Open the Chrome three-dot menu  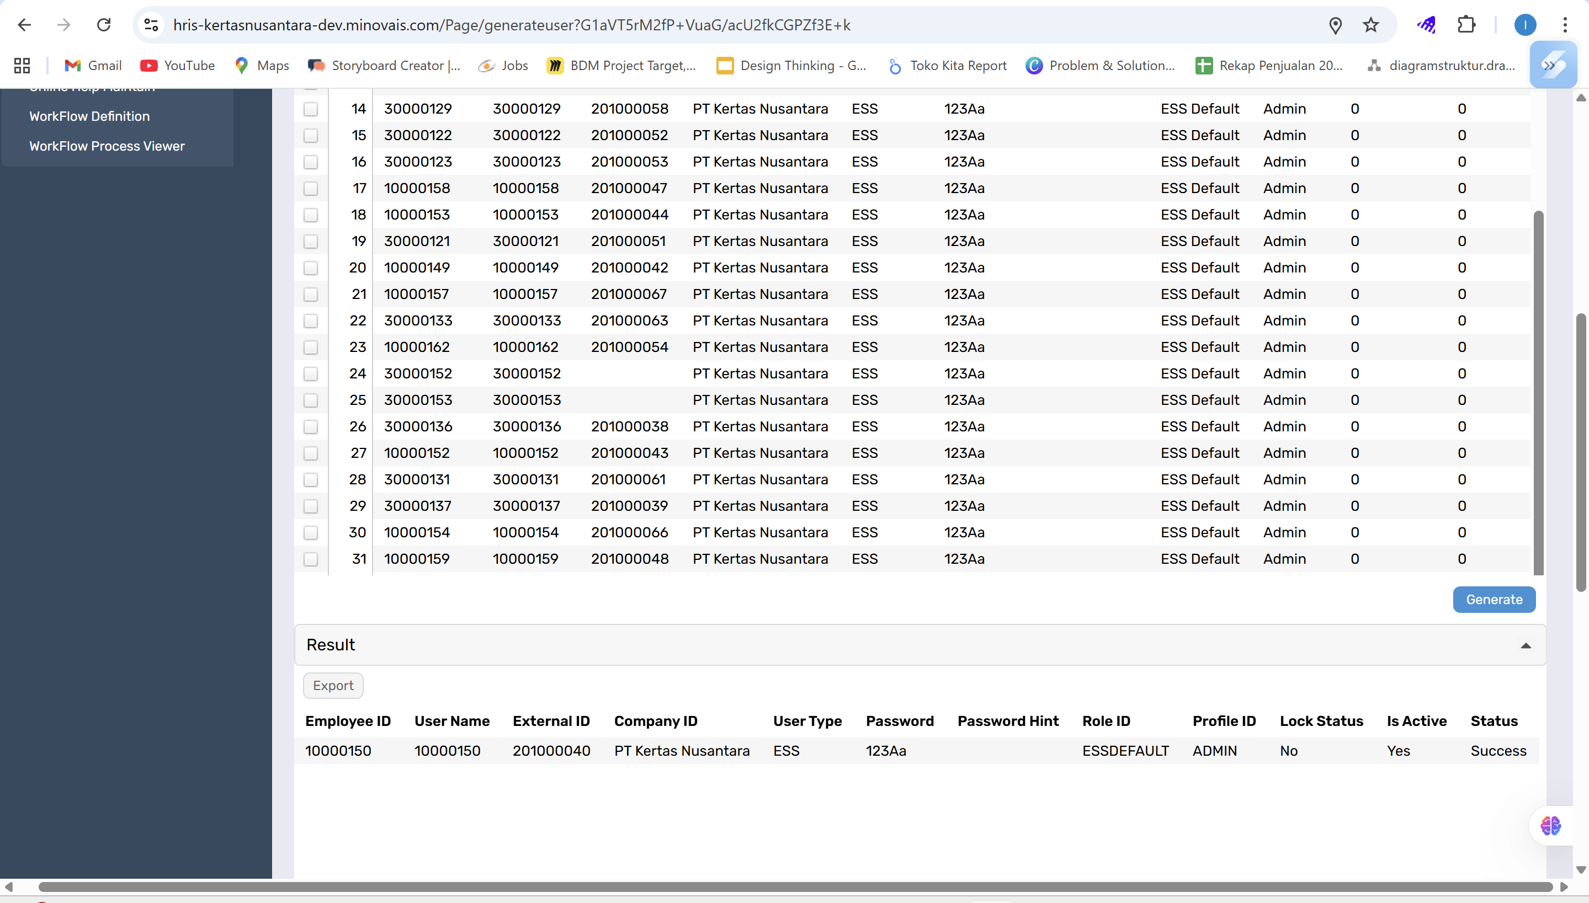(x=1565, y=25)
